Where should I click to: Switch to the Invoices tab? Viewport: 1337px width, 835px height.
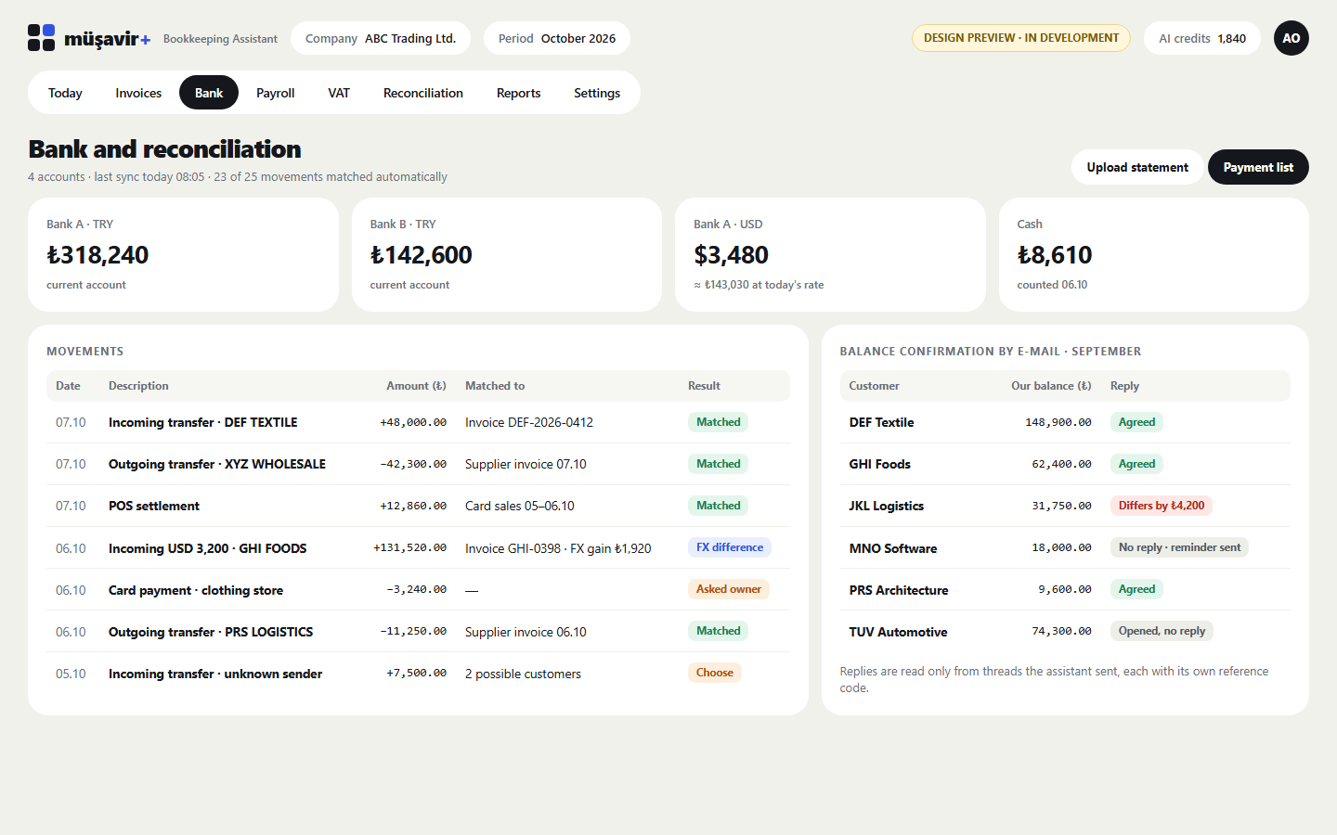[138, 93]
